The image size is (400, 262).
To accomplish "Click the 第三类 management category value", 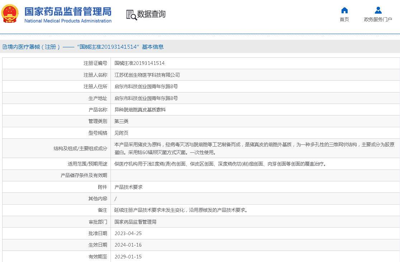I will [x=121, y=121].
